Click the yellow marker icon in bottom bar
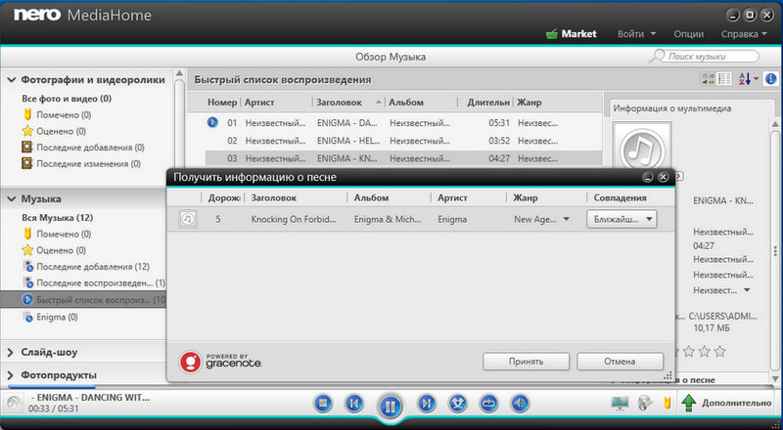This screenshot has height=430, width=783. click(667, 403)
